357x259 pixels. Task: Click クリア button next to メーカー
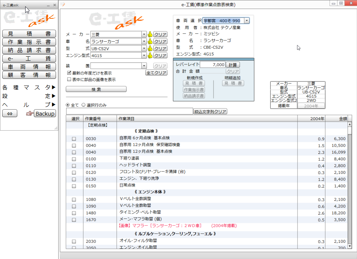tap(160, 34)
